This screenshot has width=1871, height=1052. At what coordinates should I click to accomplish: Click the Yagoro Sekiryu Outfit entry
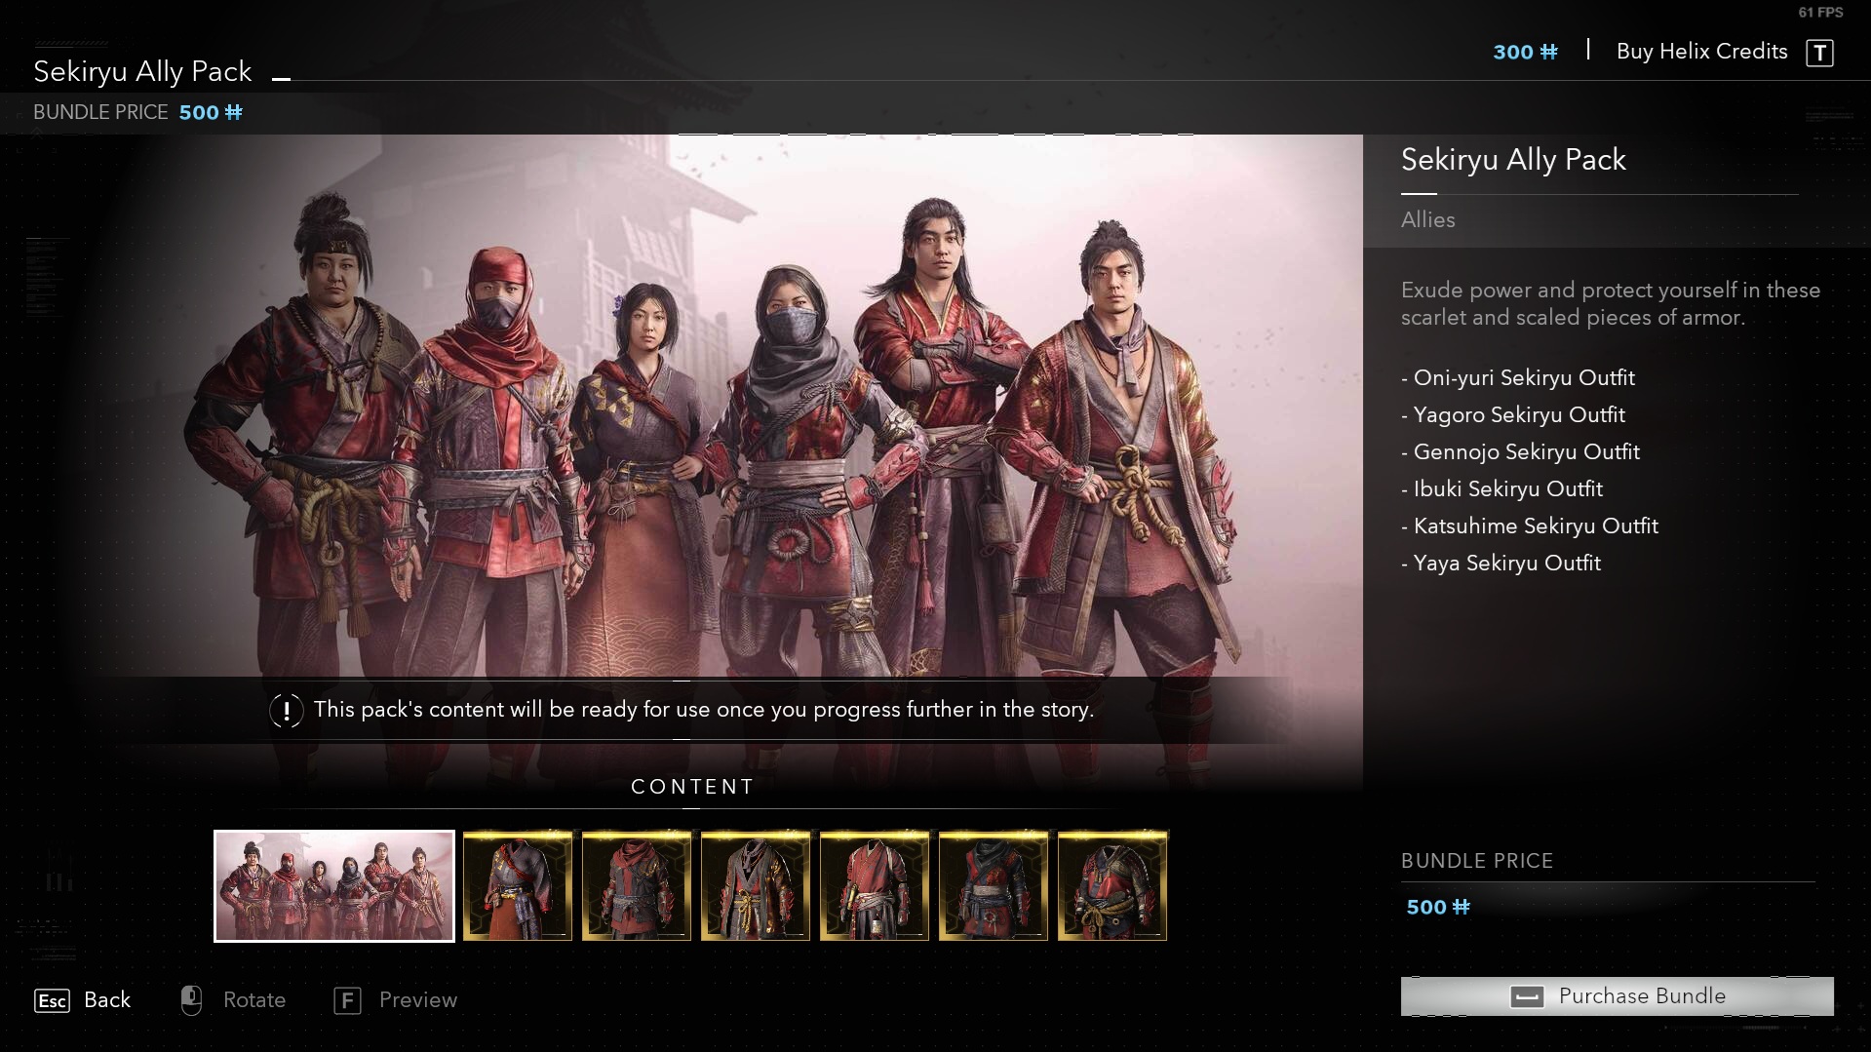1513,414
